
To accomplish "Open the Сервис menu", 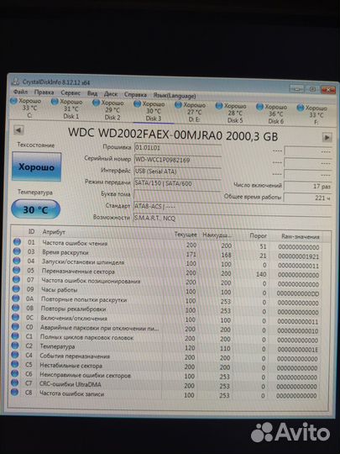I will coord(71,93).
